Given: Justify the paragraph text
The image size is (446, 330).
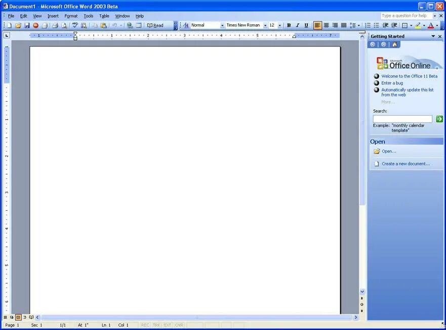Looking at the screenshot, I should [x=344, y=26].
